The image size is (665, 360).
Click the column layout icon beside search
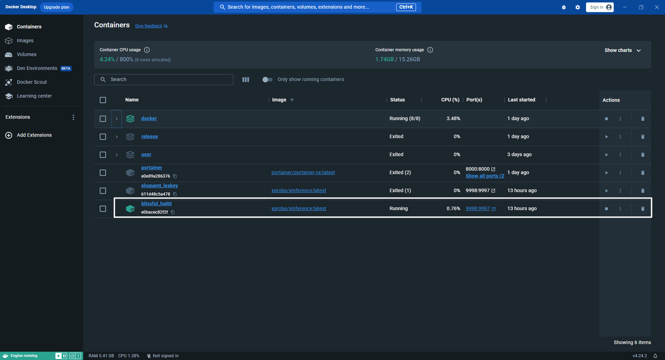tap(246, 79)
